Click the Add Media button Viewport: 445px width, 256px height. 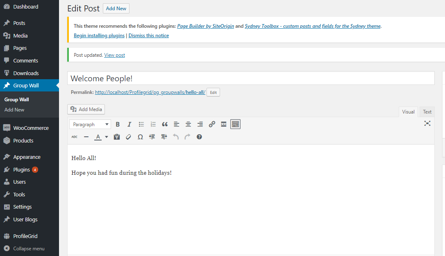(x=86, y=109)
